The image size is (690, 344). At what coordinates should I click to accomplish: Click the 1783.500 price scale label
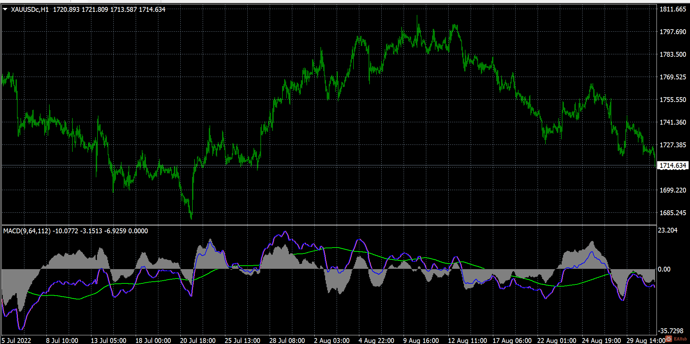673,54
